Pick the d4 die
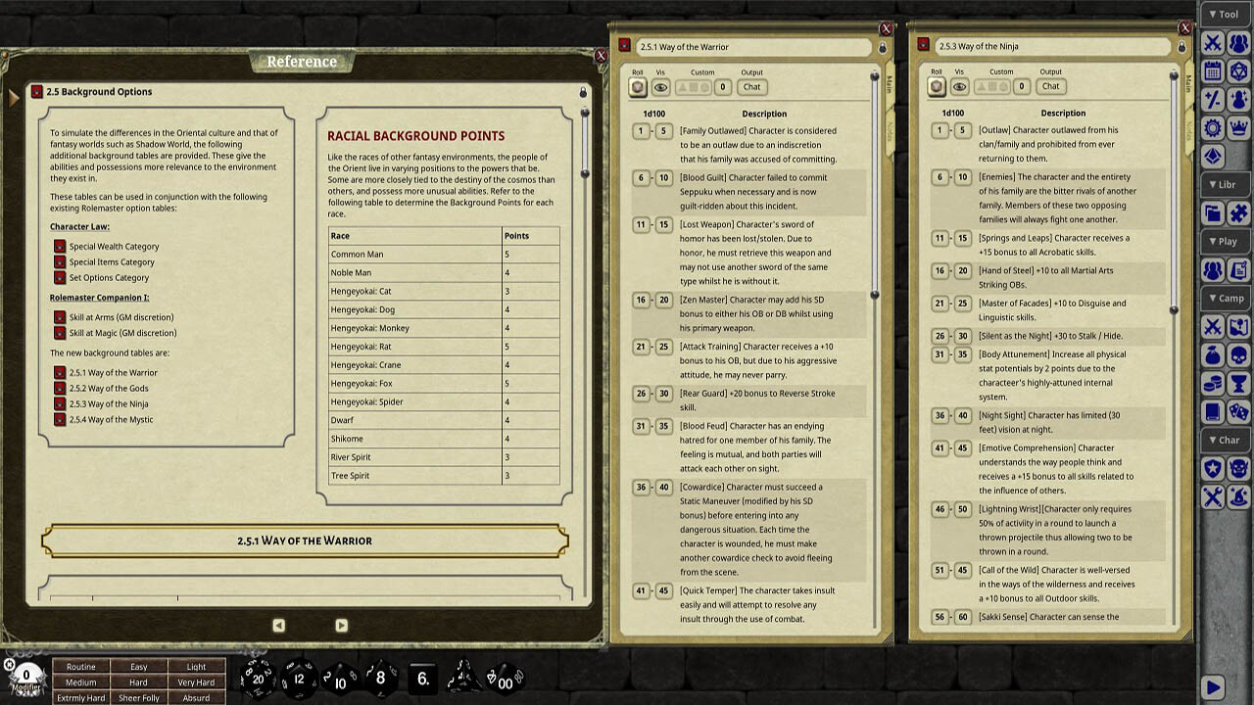Viewport: 1254px width, 705px height. tap(463, 678)
